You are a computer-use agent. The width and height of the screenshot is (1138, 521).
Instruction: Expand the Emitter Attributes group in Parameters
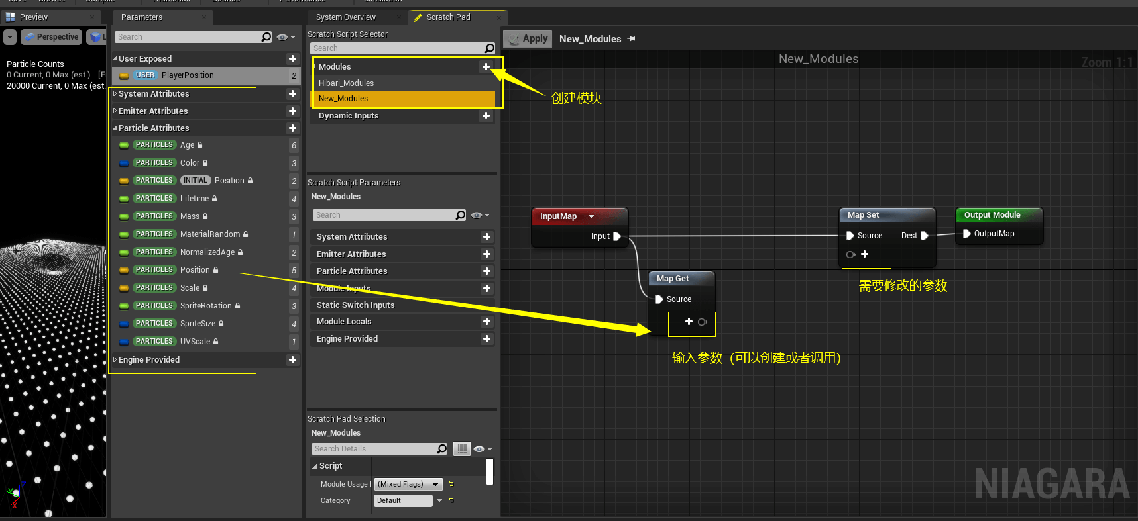coord(115,111)
